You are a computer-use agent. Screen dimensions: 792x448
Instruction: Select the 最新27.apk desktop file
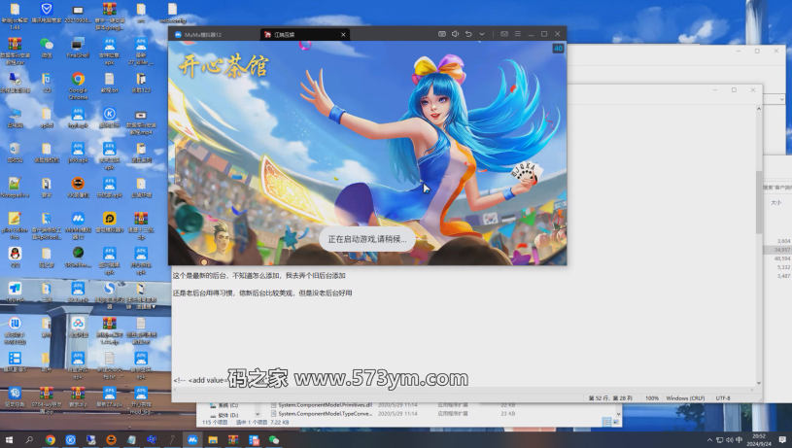(109, 396)
